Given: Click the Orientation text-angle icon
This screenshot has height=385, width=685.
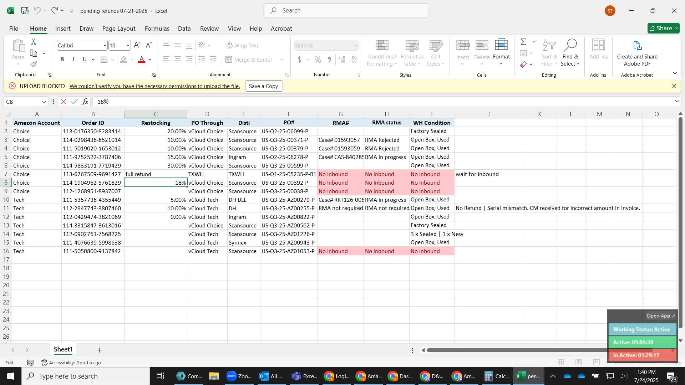Looking at the screenshot, I should (202, 45).
